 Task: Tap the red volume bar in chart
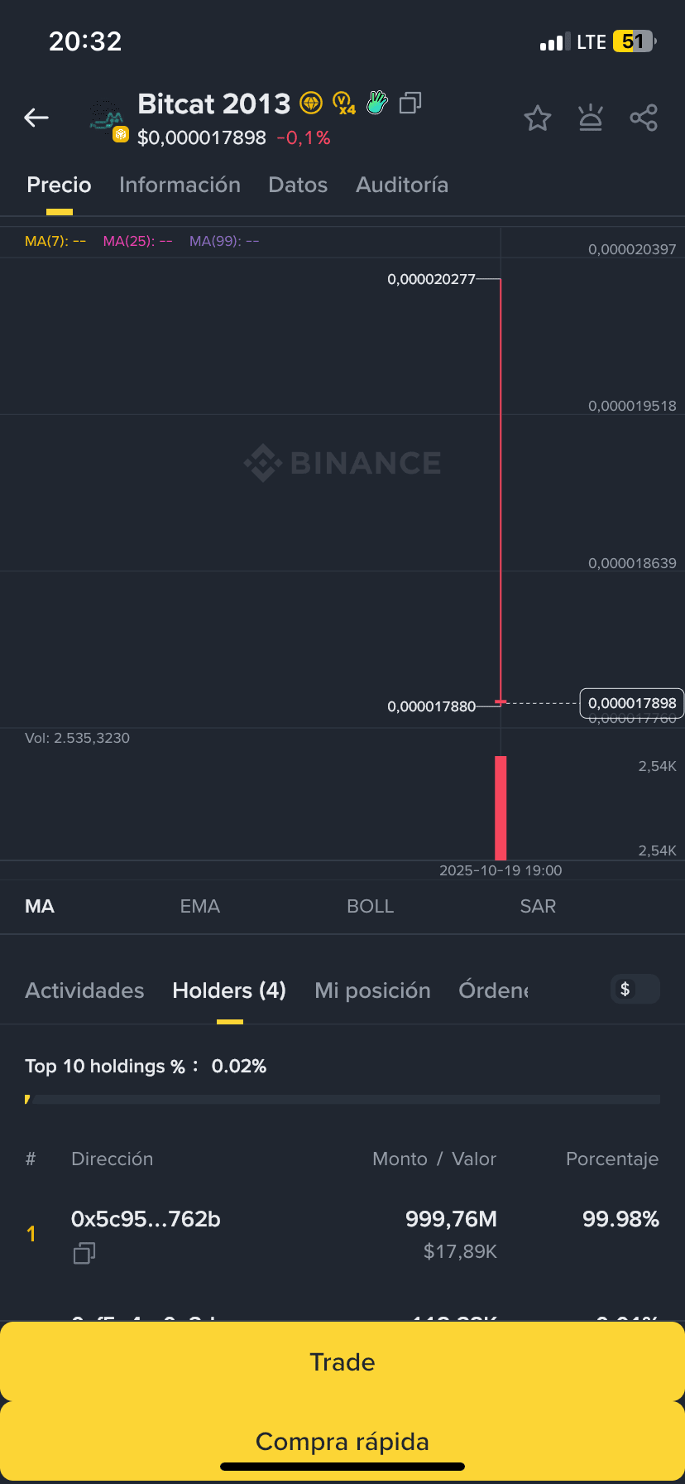coord(501,808)
